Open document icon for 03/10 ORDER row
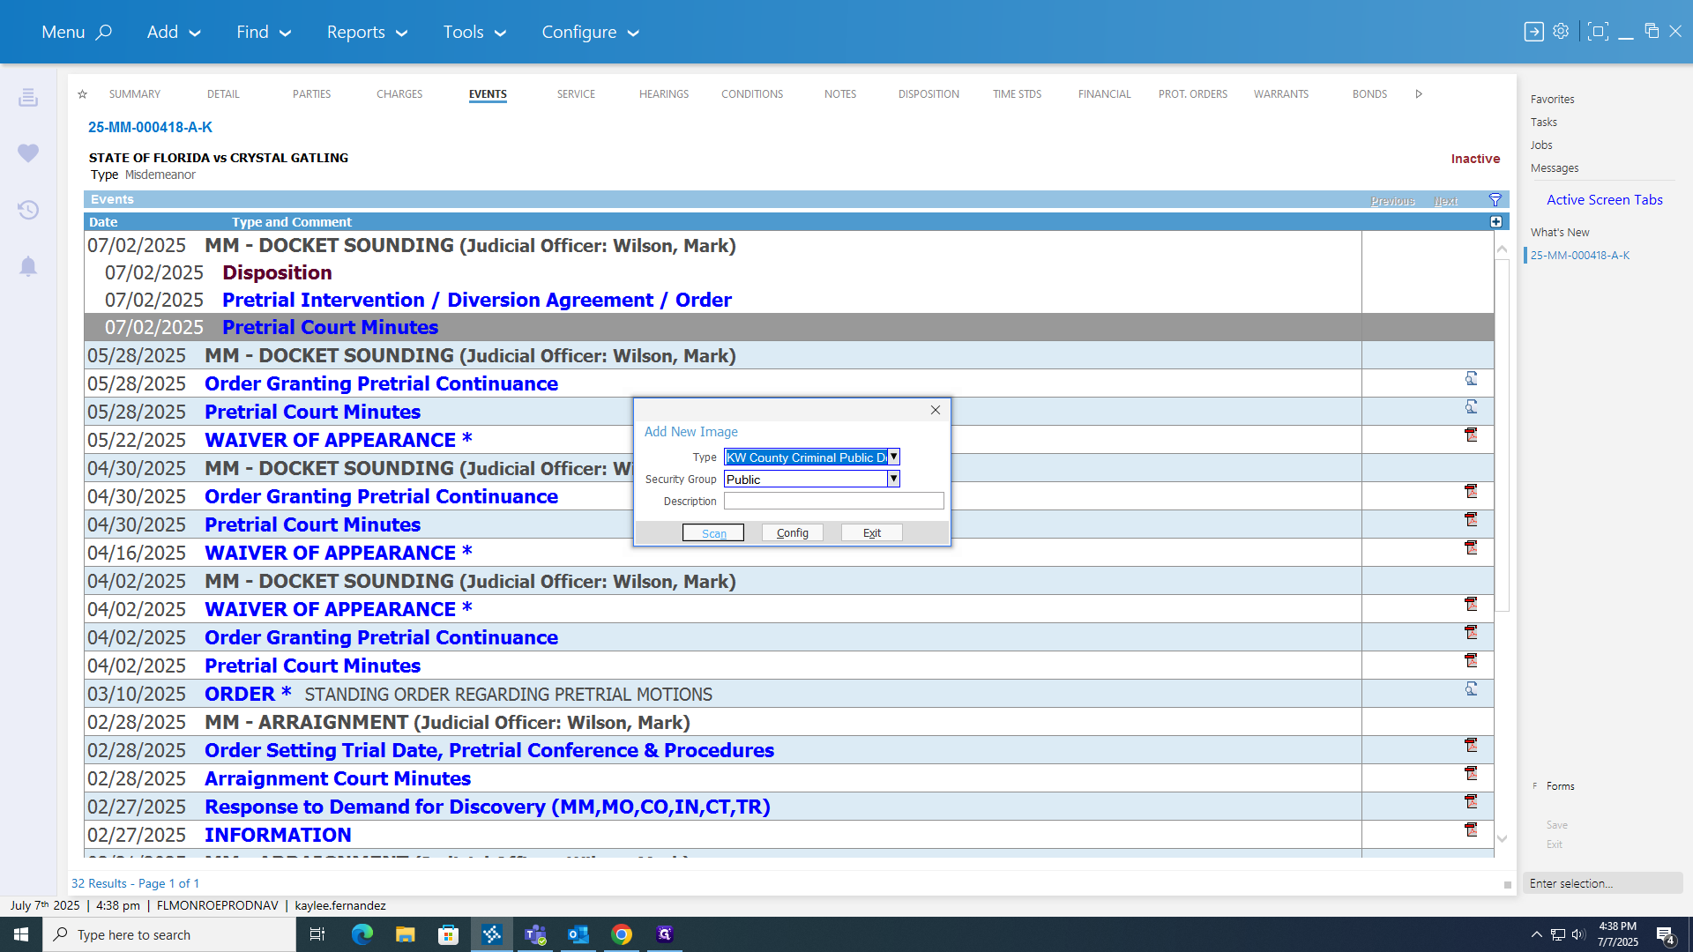1693x952 pixels. click(1471, 689)
